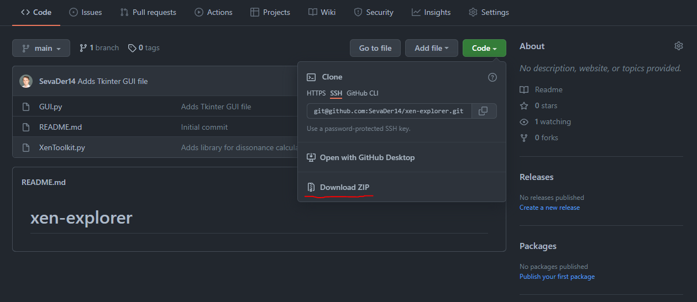Click the 1 watching link
Image resolution: width=697 pixels, height=302 pixels.
point(553,121)
